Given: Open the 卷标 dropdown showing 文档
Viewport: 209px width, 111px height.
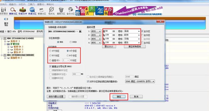Looking at the screenshot, I should click(139, 39).
